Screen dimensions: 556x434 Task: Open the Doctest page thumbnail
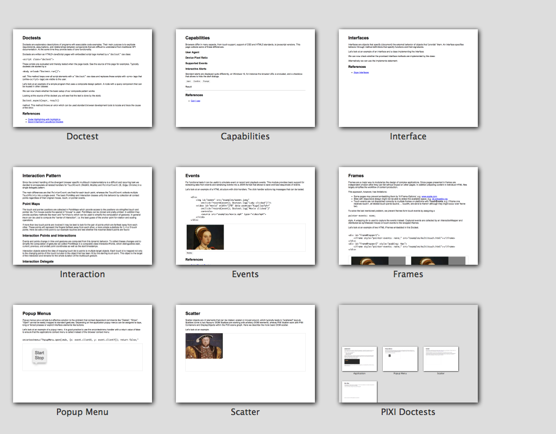click(83, 78)
